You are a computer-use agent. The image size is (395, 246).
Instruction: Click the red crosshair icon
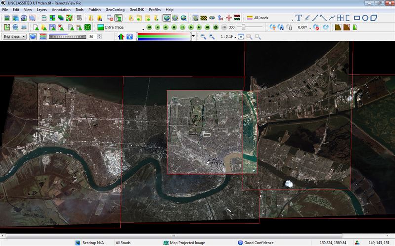[229, 18]
